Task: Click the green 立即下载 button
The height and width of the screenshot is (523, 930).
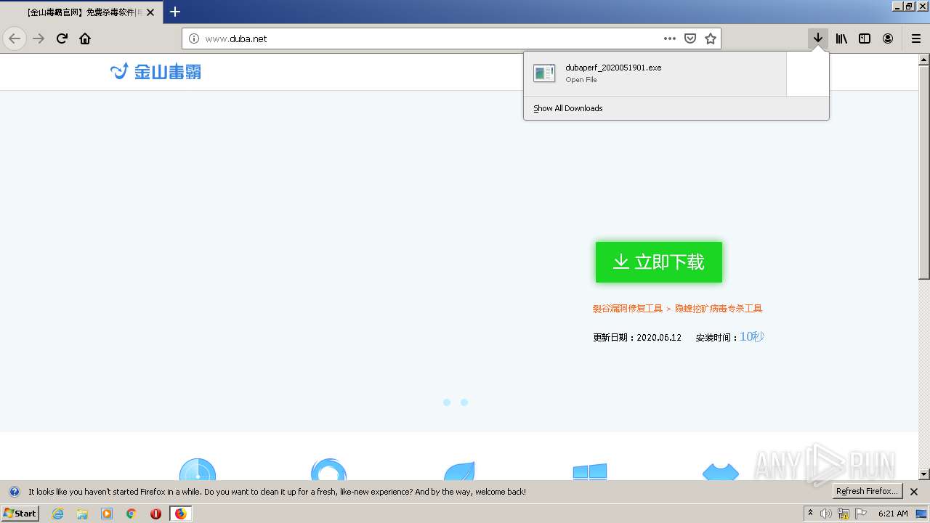Action: pyautogui.click(x=659, y=262)
